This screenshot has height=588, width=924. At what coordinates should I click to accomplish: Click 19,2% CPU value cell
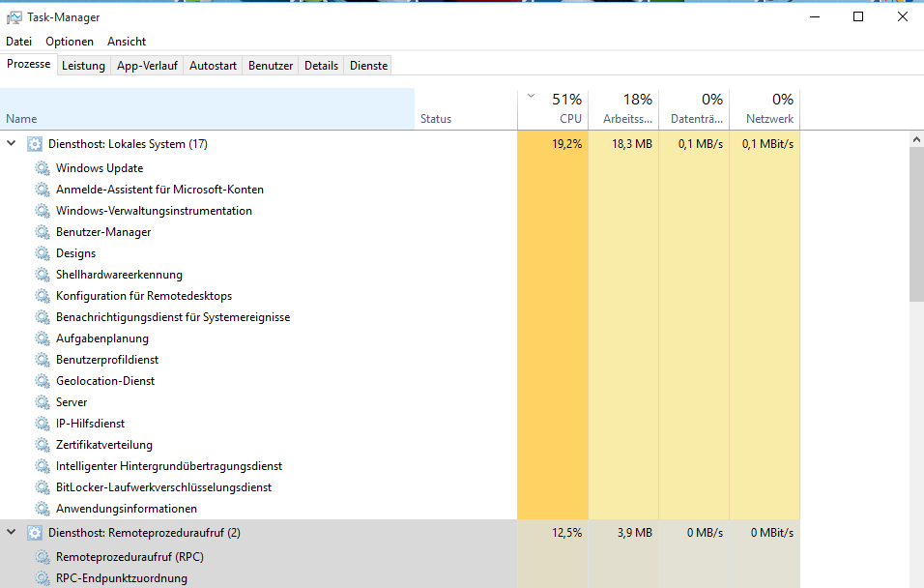coord(553,144)
